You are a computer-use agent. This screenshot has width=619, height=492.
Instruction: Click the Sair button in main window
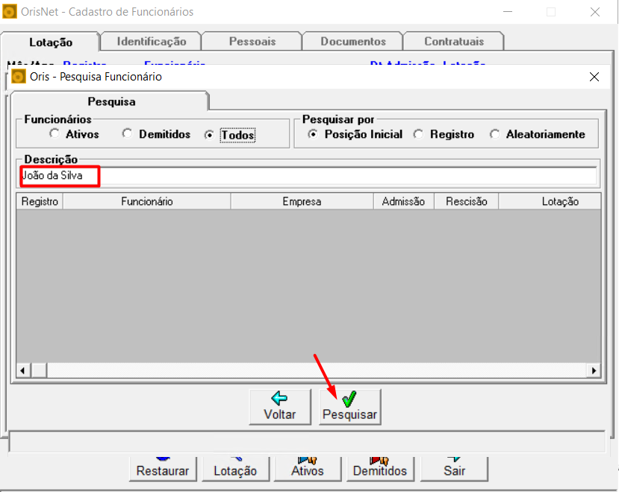pos(455,469)
